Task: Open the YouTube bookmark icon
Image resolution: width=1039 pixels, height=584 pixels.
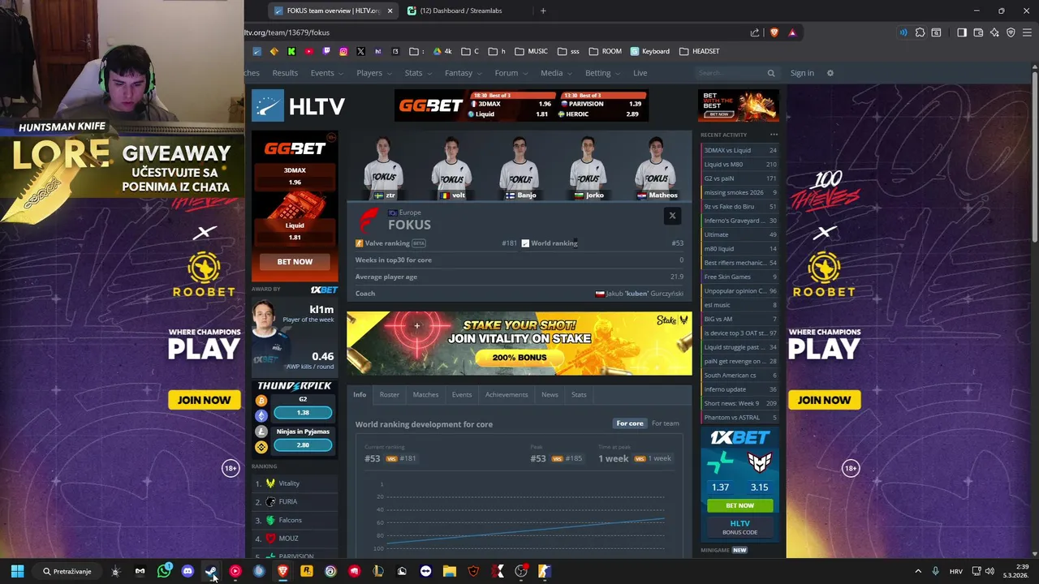Action: 308,51
